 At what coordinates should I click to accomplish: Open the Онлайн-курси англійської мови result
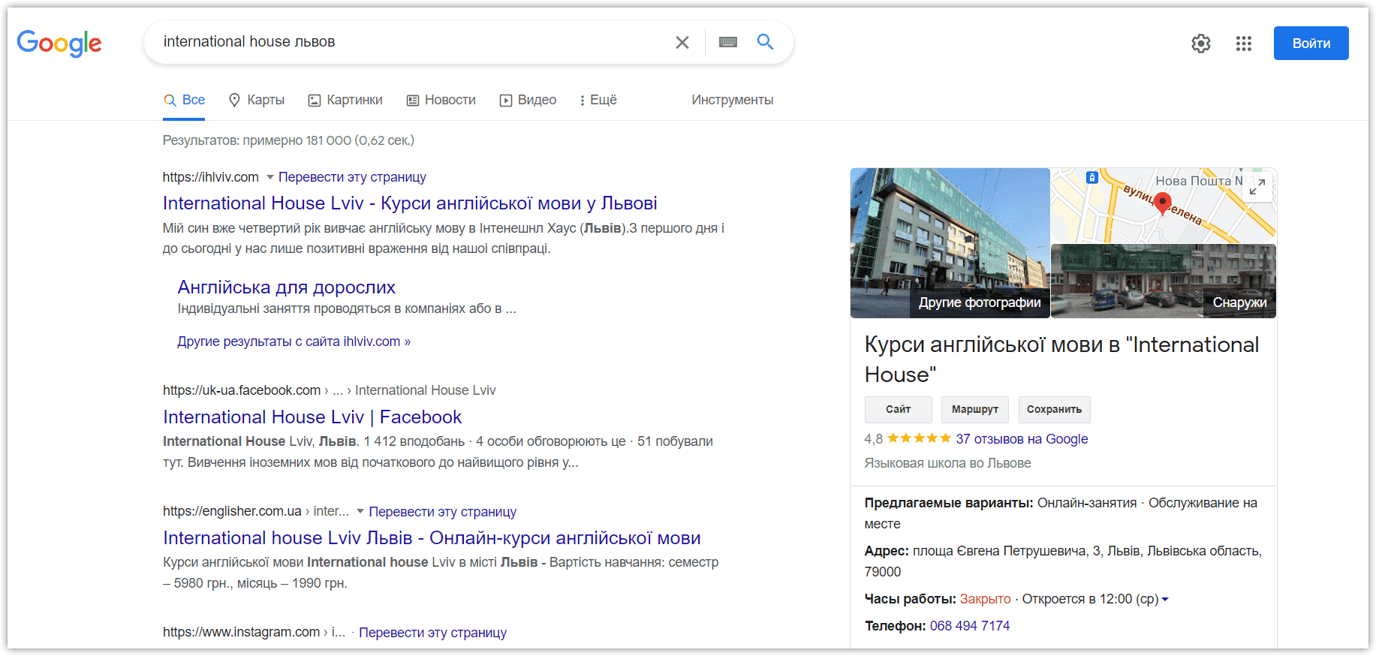tap(432, 538)
